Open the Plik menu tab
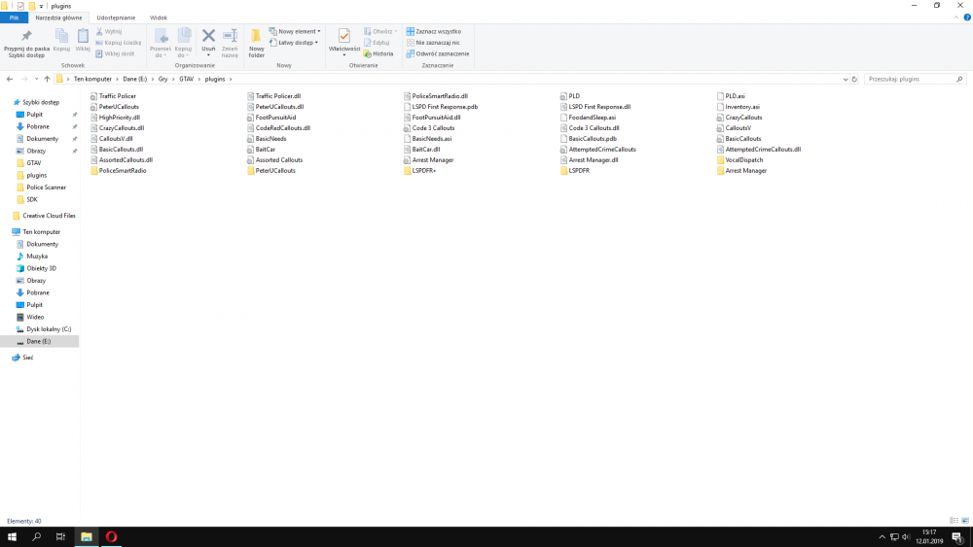This screenshot has width=973, height=547. click(x=14, y=17)
